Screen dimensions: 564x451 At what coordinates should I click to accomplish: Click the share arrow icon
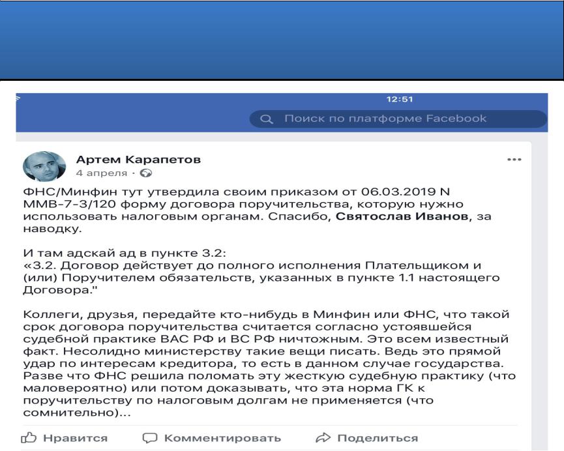click(x=323, y=438)
